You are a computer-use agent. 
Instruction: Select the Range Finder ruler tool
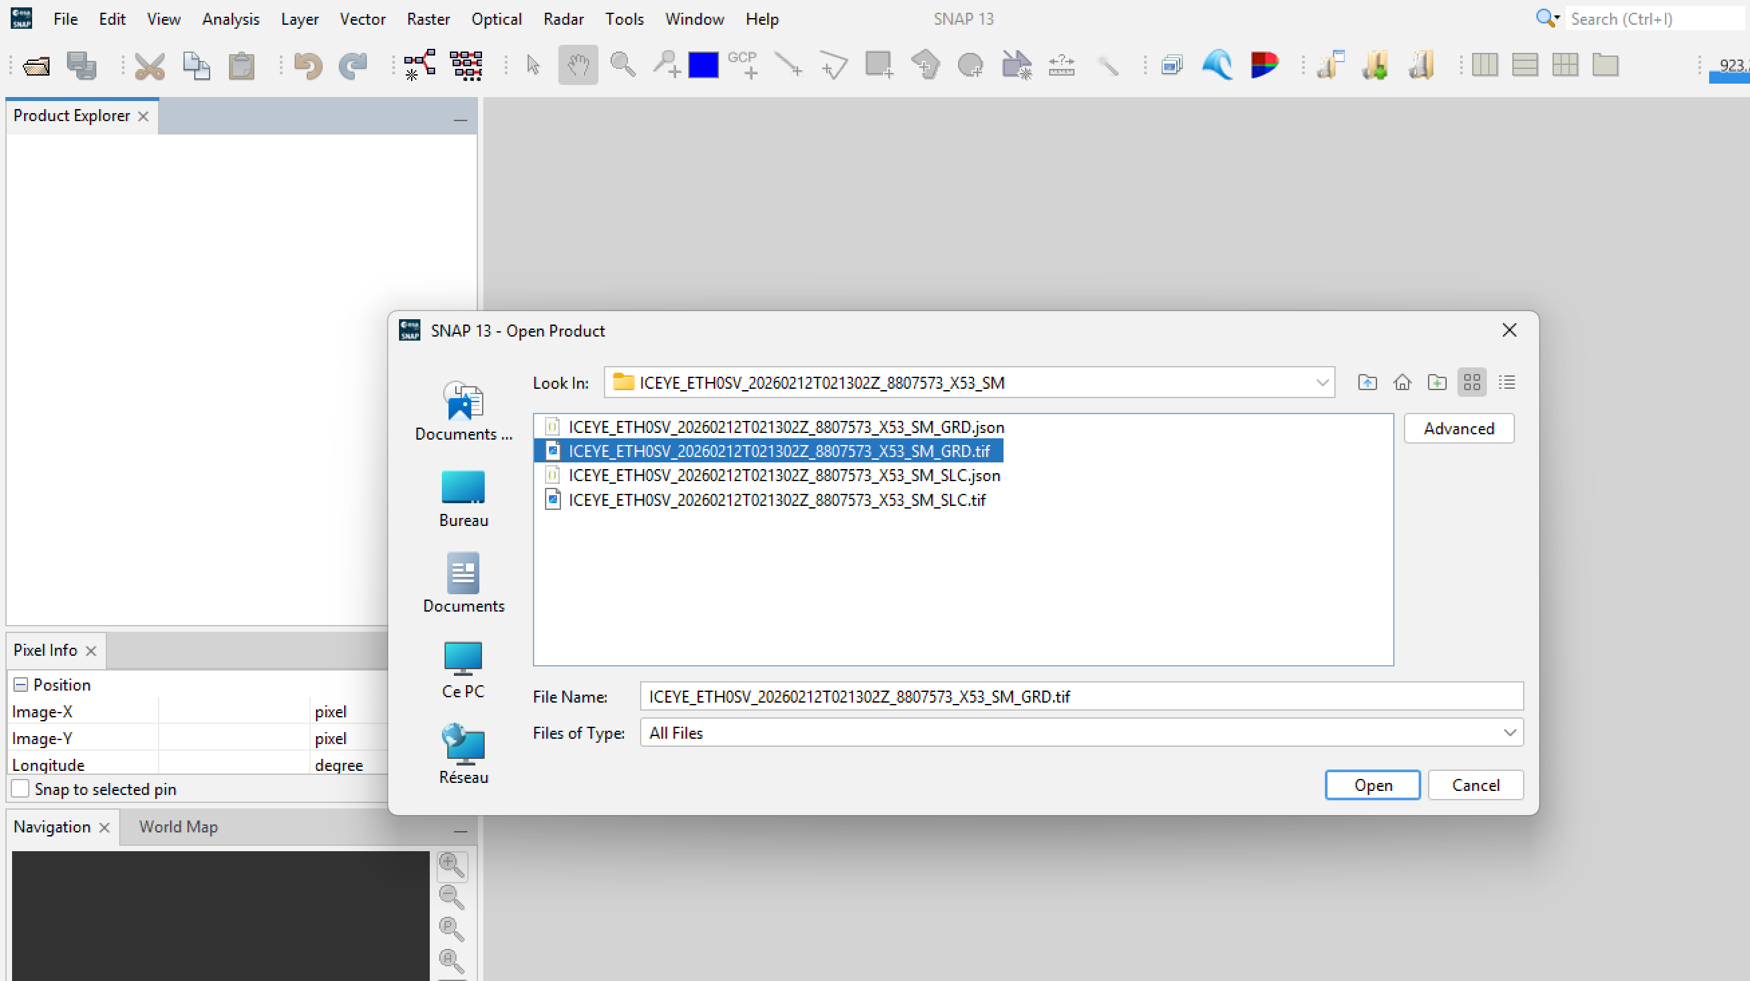(1061, 65)
